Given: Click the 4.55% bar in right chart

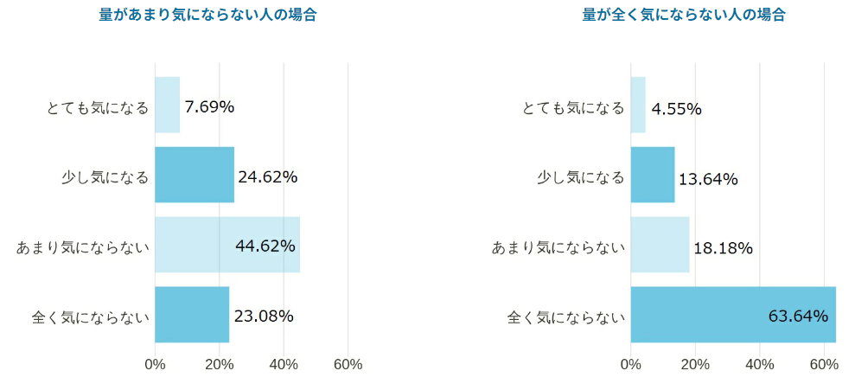Looking at the screenshot, I should 638,105.
